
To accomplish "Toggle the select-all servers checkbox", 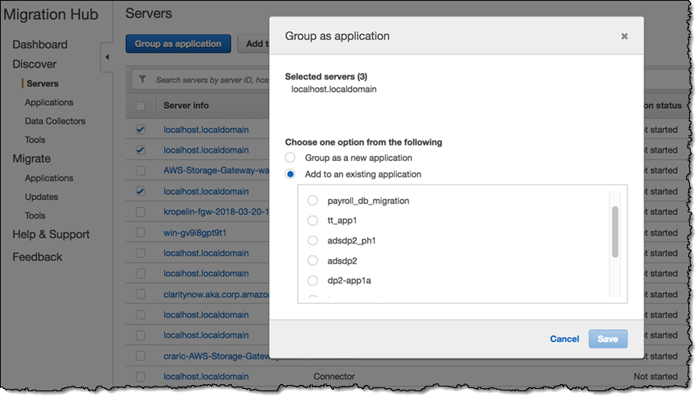I will (140, 106).
